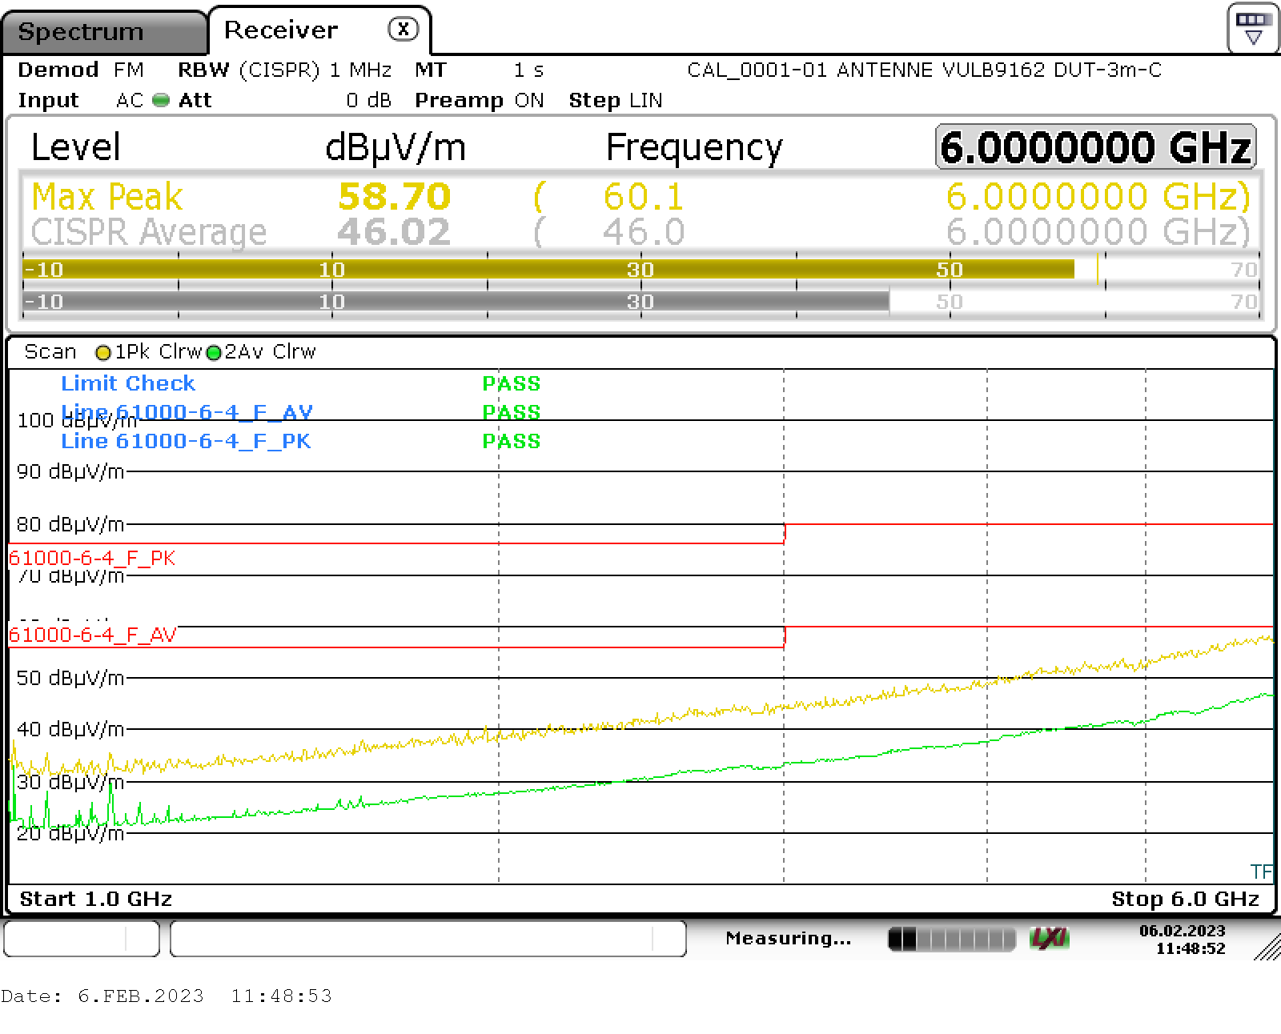Image resolution: width=1281 pixels, height=1034 pixels.
Task: Click the CISPR Average value 46.02
Action: [394, 232]
